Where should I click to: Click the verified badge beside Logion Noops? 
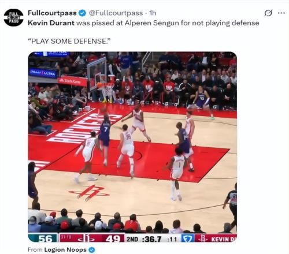(92, 250)
